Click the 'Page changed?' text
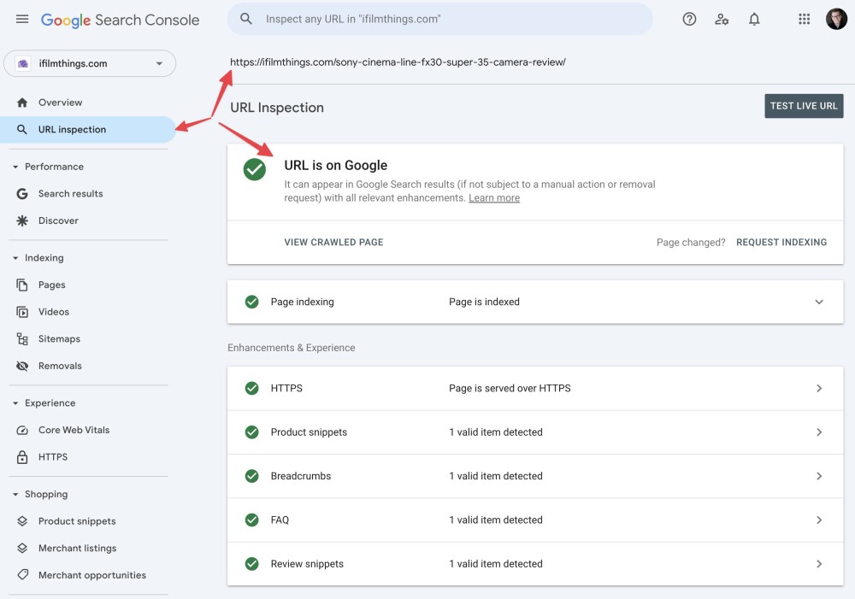Viewport: 855px width, 599px height. click(x=691, y=243)
